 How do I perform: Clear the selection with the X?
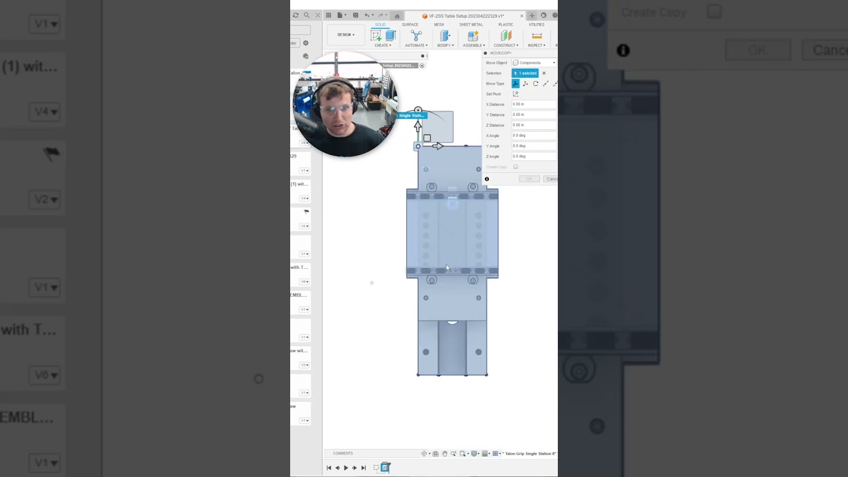click(544, 73)
